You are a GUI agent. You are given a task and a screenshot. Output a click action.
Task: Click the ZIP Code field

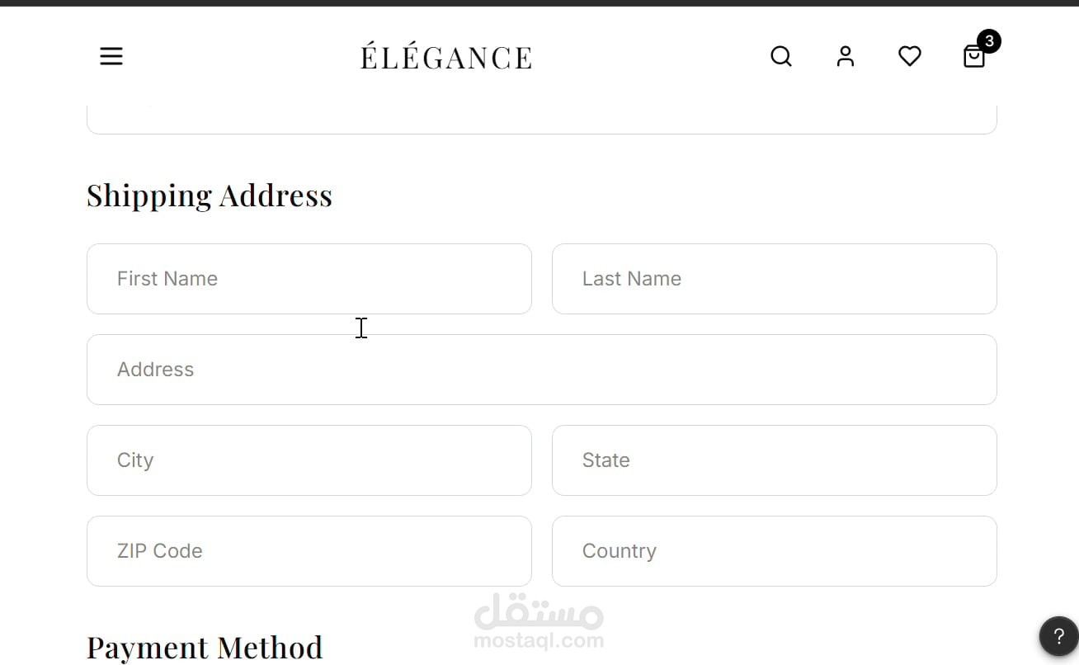click(x=309, y=551)
